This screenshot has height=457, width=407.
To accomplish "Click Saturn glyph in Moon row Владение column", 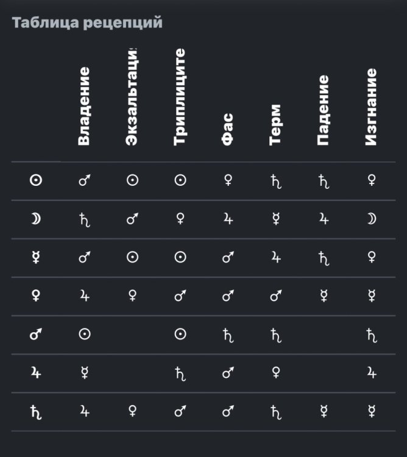I will [84, 219].
